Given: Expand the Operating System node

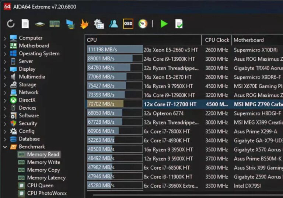Looking at the screenshot, I should pyautogui.click(x=5, y=54).
